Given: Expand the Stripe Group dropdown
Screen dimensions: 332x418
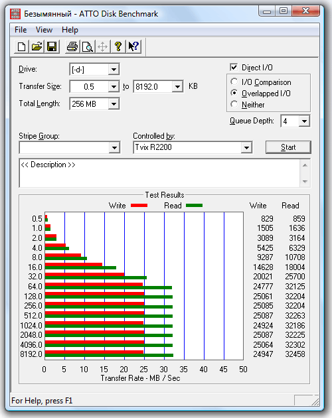Looking at the screenshot, I should (114, 147).
